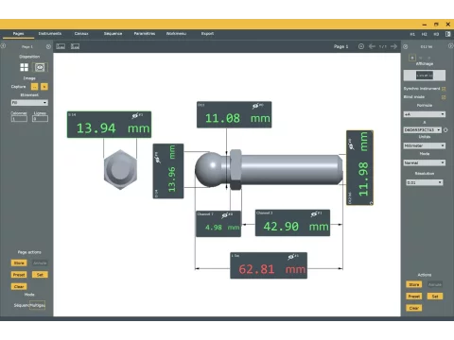
Task: Click the circular page icon before navigation arrows
Action: [361, 46]
